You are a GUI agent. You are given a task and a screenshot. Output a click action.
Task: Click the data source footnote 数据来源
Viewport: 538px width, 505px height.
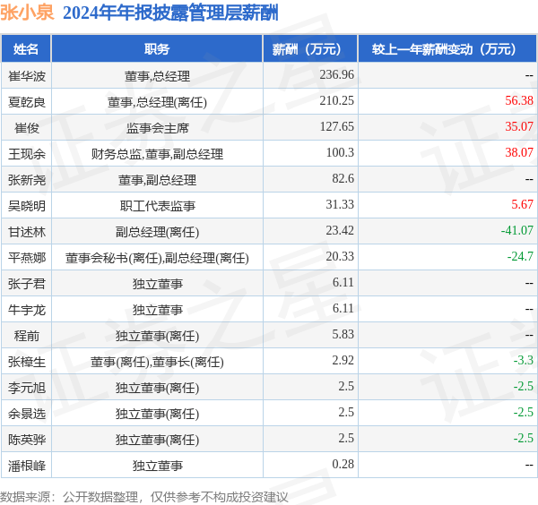25,497
